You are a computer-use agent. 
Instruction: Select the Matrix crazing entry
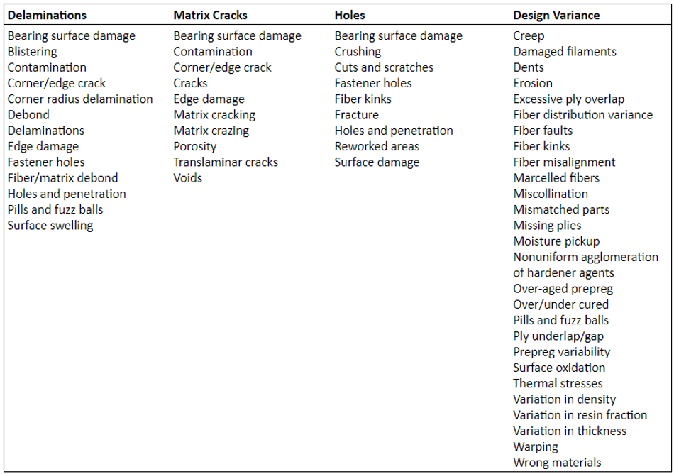click(x=211, y=131)
